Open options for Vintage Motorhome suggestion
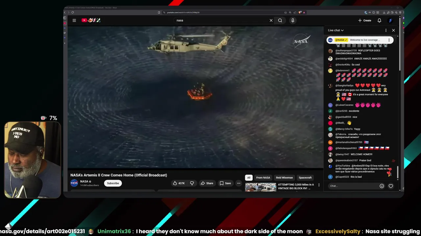 click(x=319, y=185)
